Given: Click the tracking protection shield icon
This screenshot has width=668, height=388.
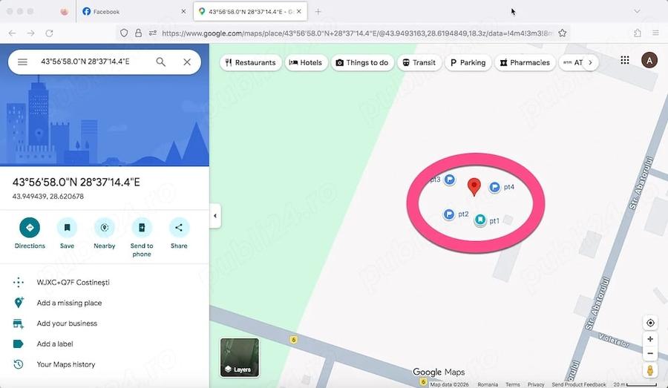Looking at the screenshot, I should point(123,33).
